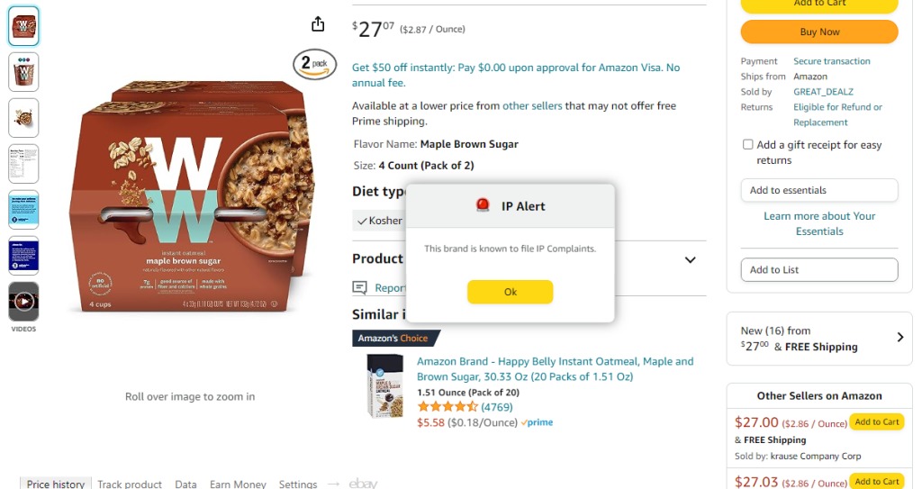Click the eBay logo in bottom toolbar
The image size is (922, 489).
point(363,484)
